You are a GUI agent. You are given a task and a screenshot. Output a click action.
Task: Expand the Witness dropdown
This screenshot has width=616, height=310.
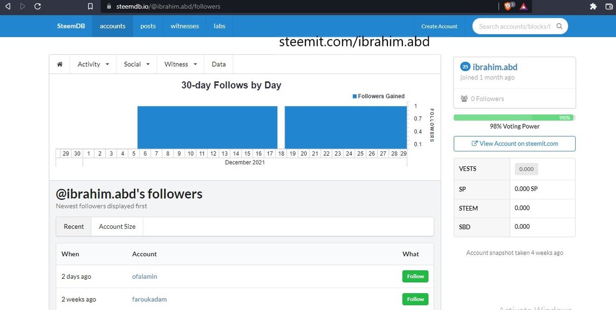[x=181, y=64]
